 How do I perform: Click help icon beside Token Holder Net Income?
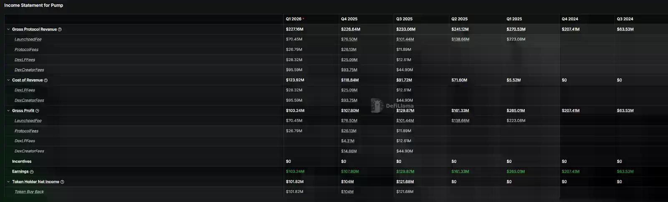[x=62, y=182]
